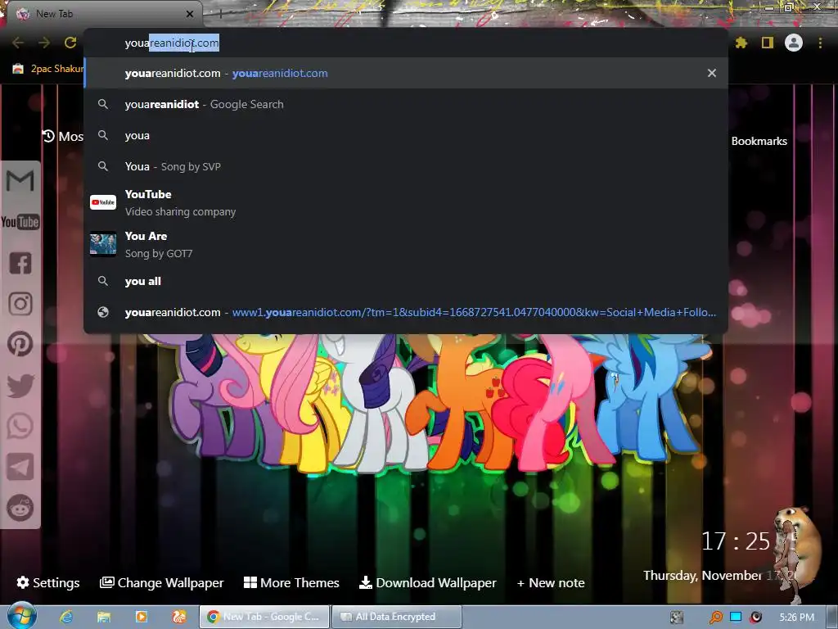Open Windows Explorer folder in taskbar
The image size is (838, 629).
[x=104, y=617]
